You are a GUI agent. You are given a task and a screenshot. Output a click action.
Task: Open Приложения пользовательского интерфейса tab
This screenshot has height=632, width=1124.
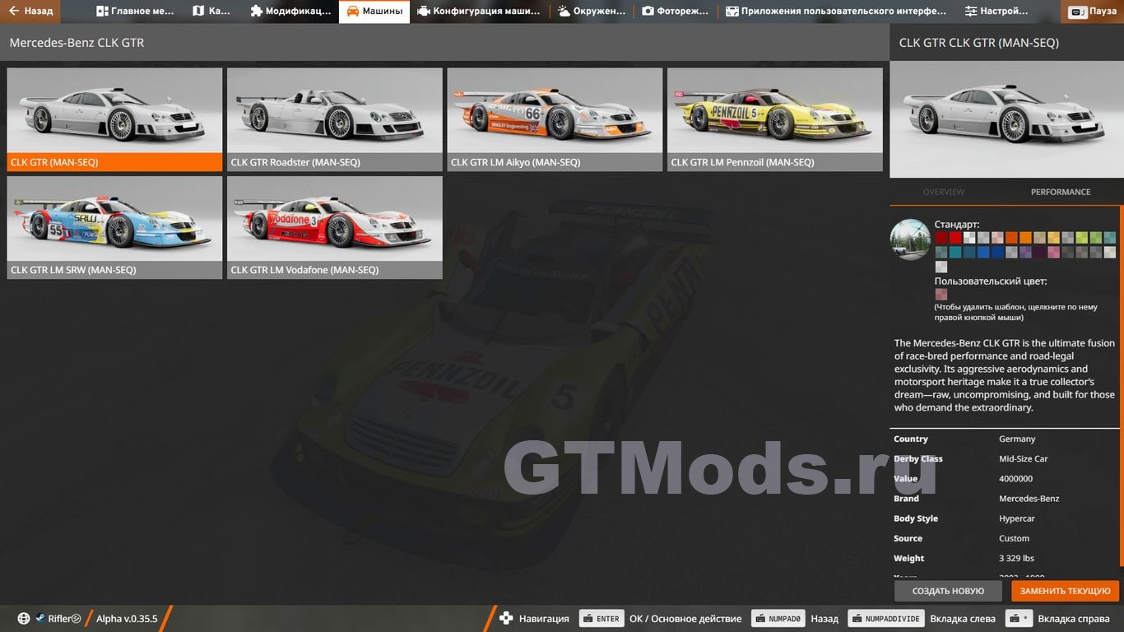(836, 12)
